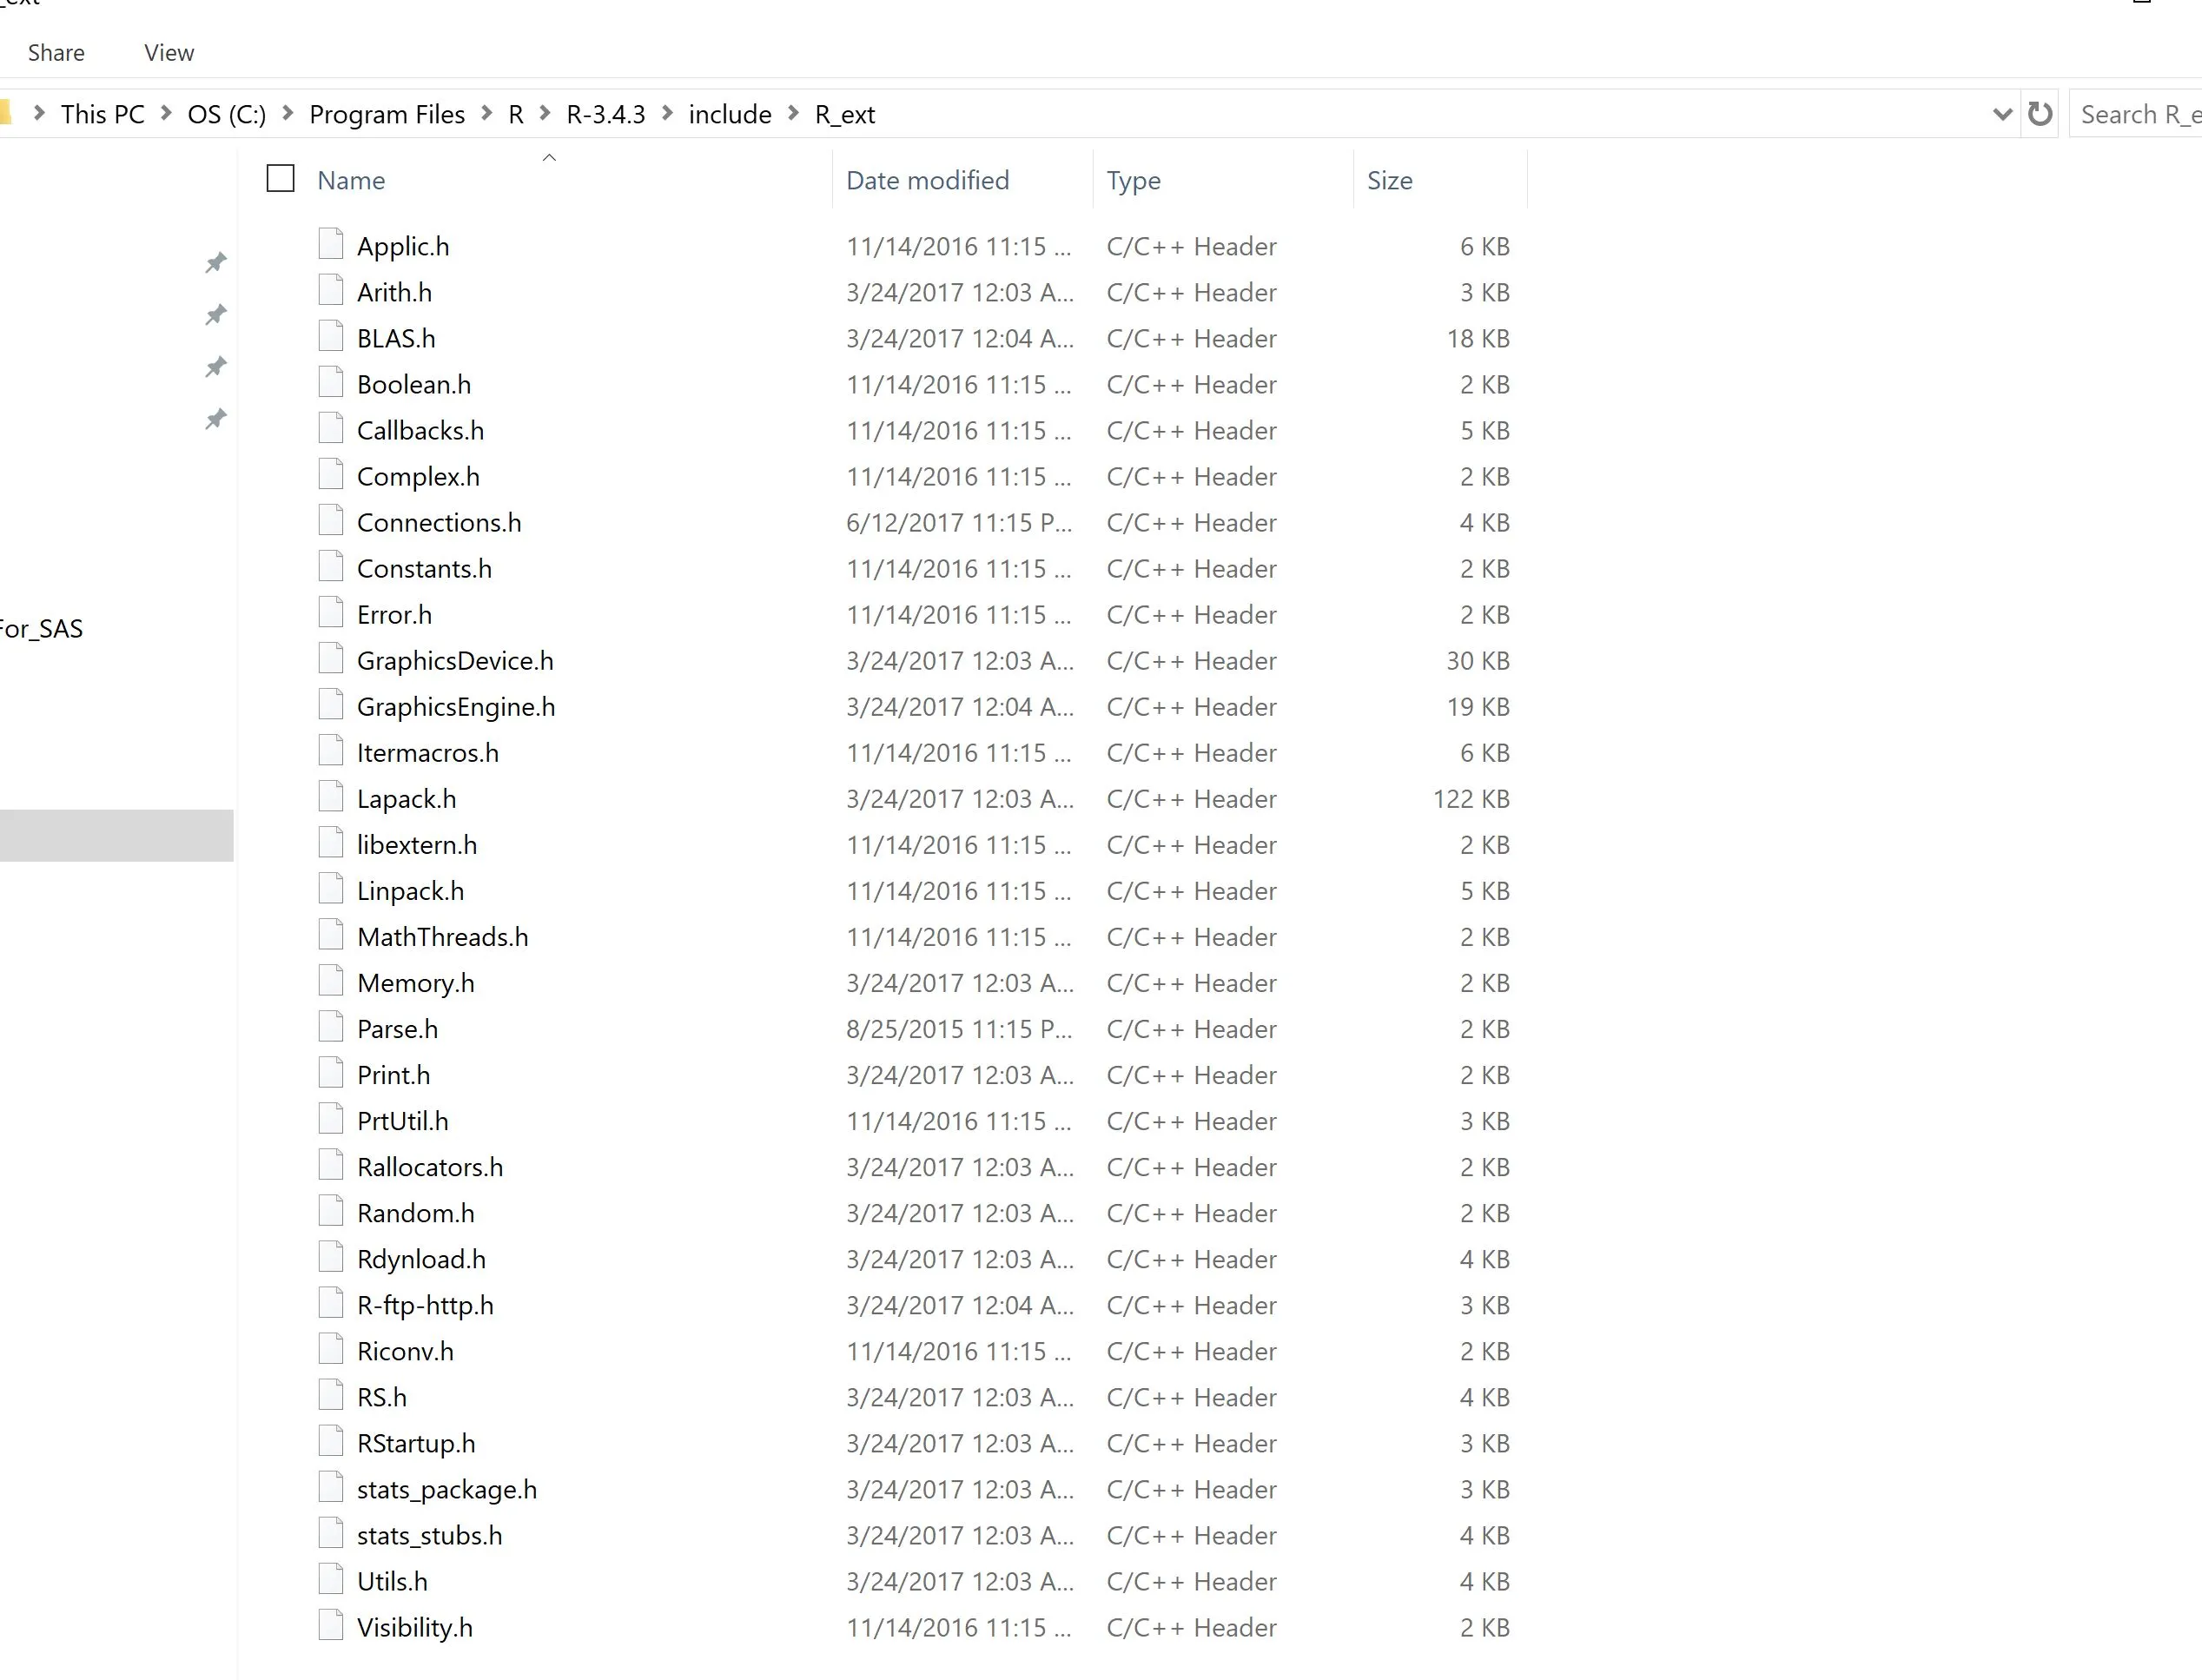The image size is (2202, 1680).
Task: Toggle the select-all checkbox near Name header
Action: tap(281, 179)
